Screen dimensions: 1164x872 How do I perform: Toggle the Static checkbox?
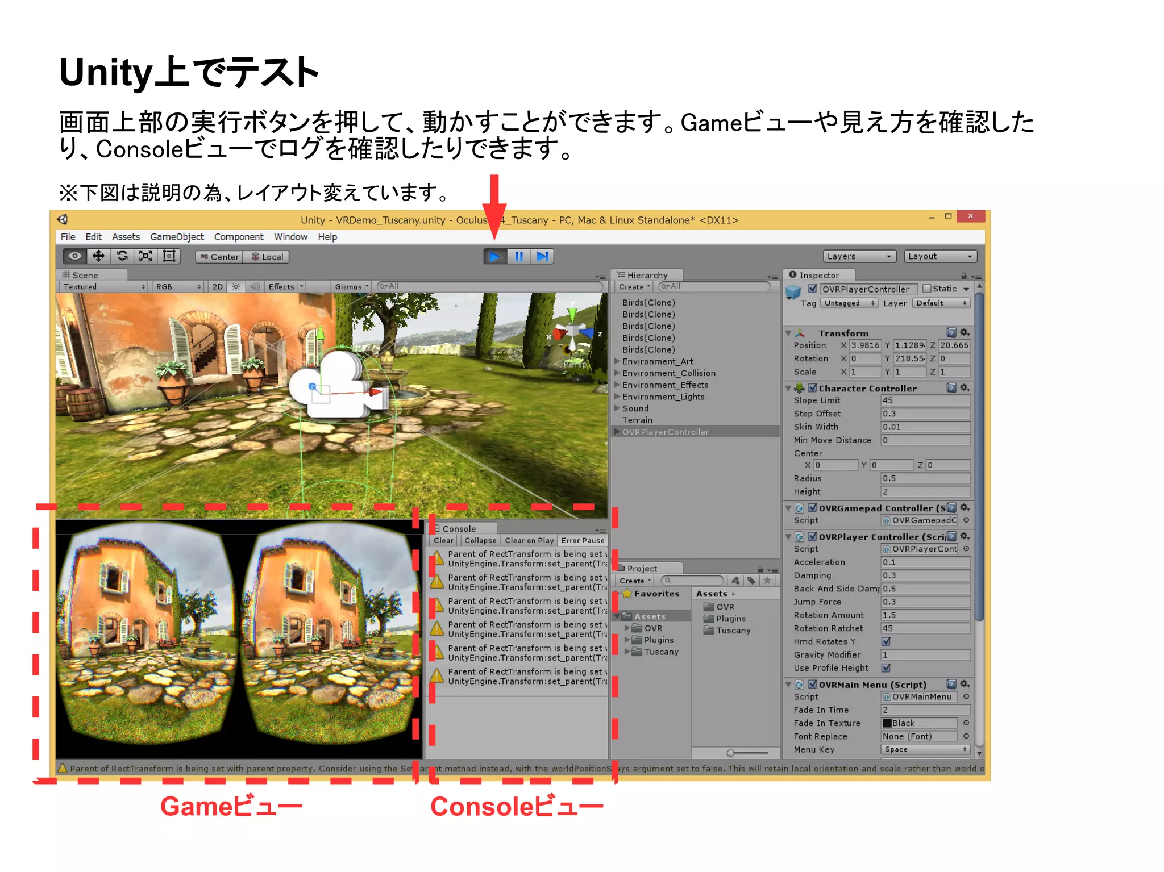point(926,289)
